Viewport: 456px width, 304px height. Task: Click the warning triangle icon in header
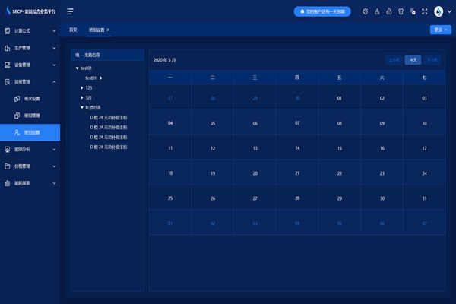tap(377, 11)
